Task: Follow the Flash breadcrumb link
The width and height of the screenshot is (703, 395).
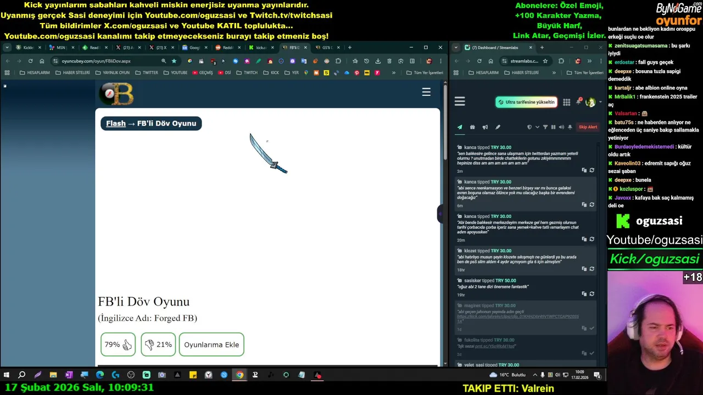Action: [116, 123]
